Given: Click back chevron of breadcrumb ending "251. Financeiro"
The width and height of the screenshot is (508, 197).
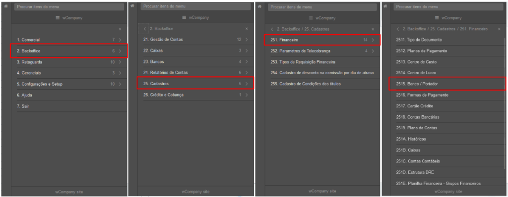Looking at the screenshot, I should pyautogui.click(x=398, y=29).
